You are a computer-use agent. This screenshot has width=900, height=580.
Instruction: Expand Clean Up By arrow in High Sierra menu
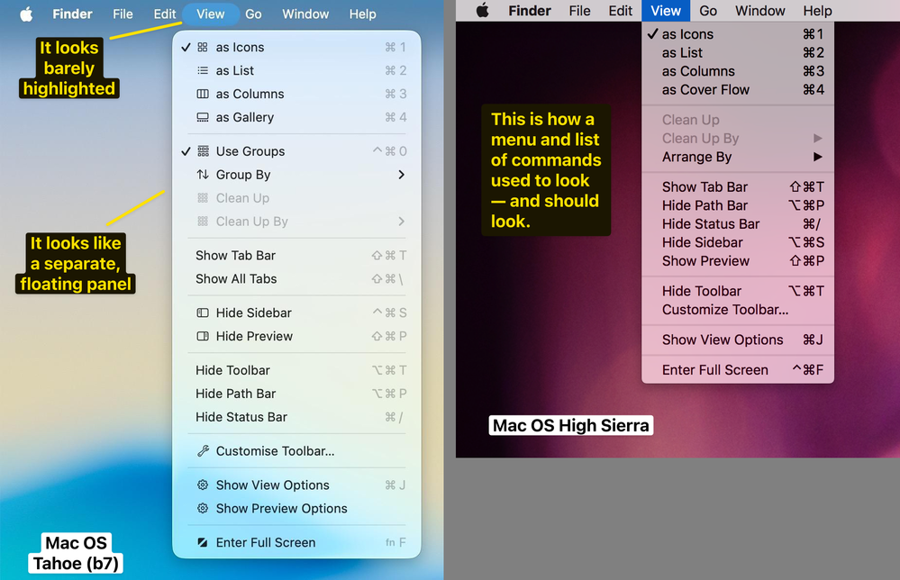[x=817, y=139]
